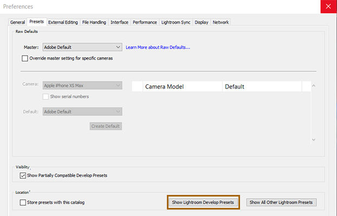
Task: Click Show Lightroom Develop Presets button
Action: tap(203, 202)
